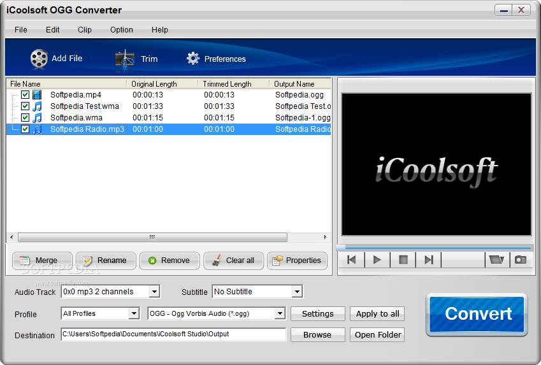Click the Softpedia.ogg output name

299,94
